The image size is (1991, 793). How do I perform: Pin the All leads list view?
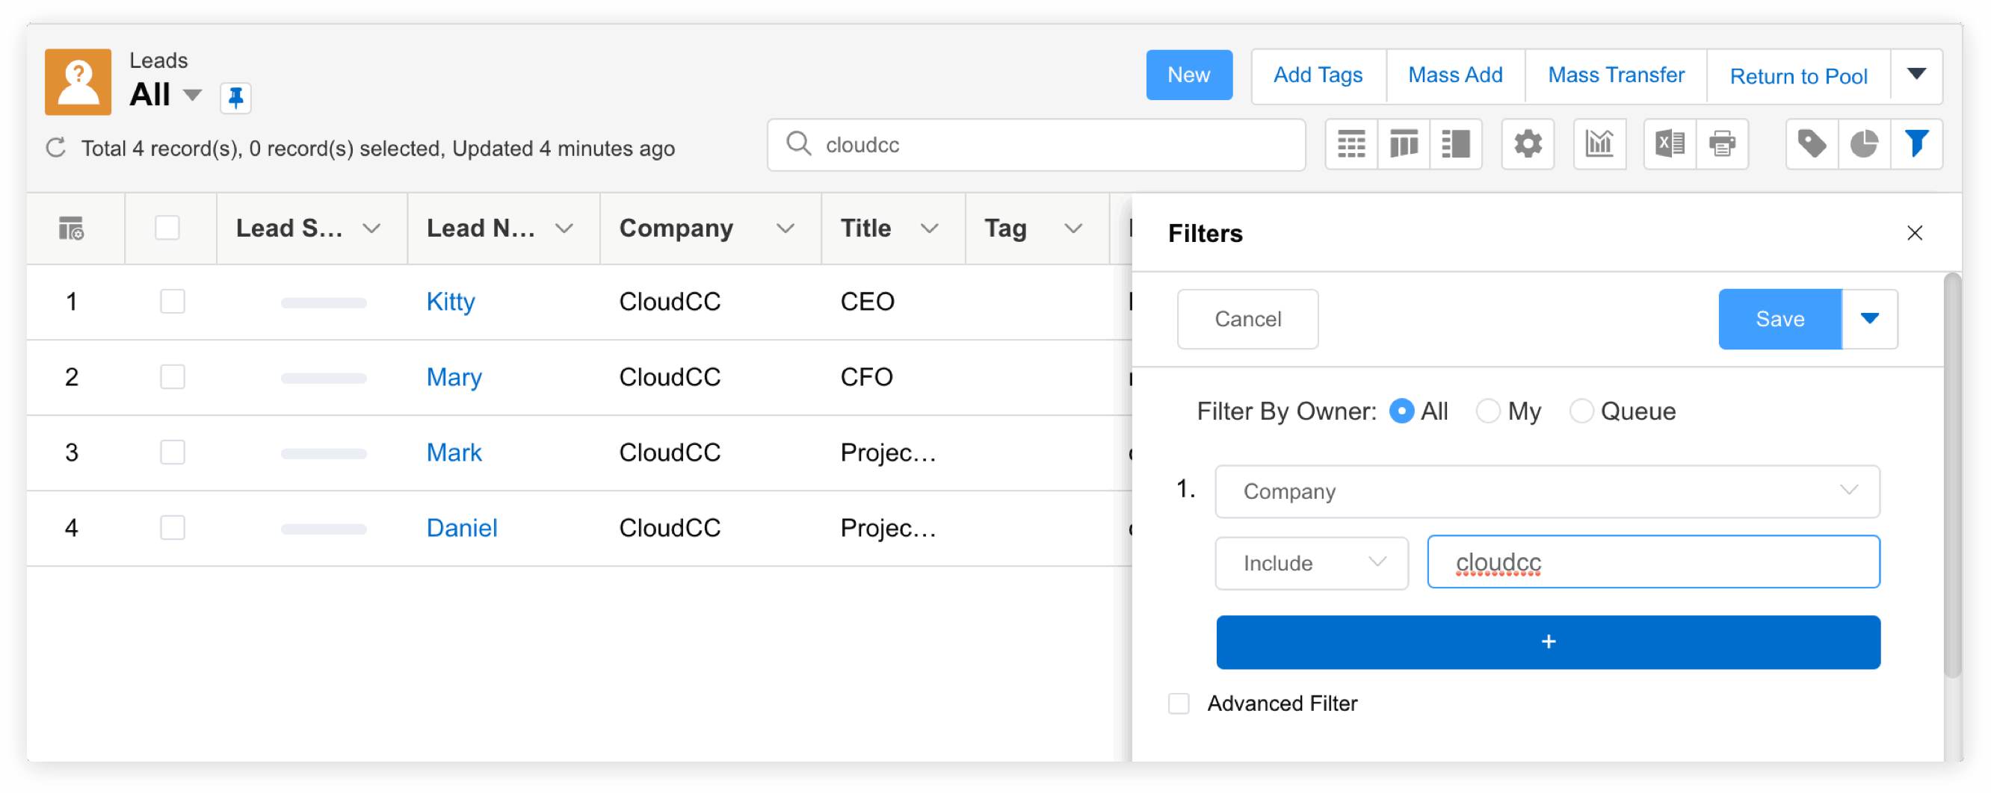tap(235, 97)
